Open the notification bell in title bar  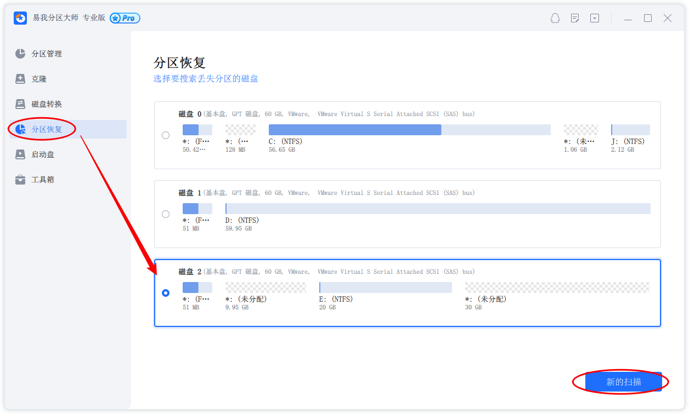pos(555,18)
